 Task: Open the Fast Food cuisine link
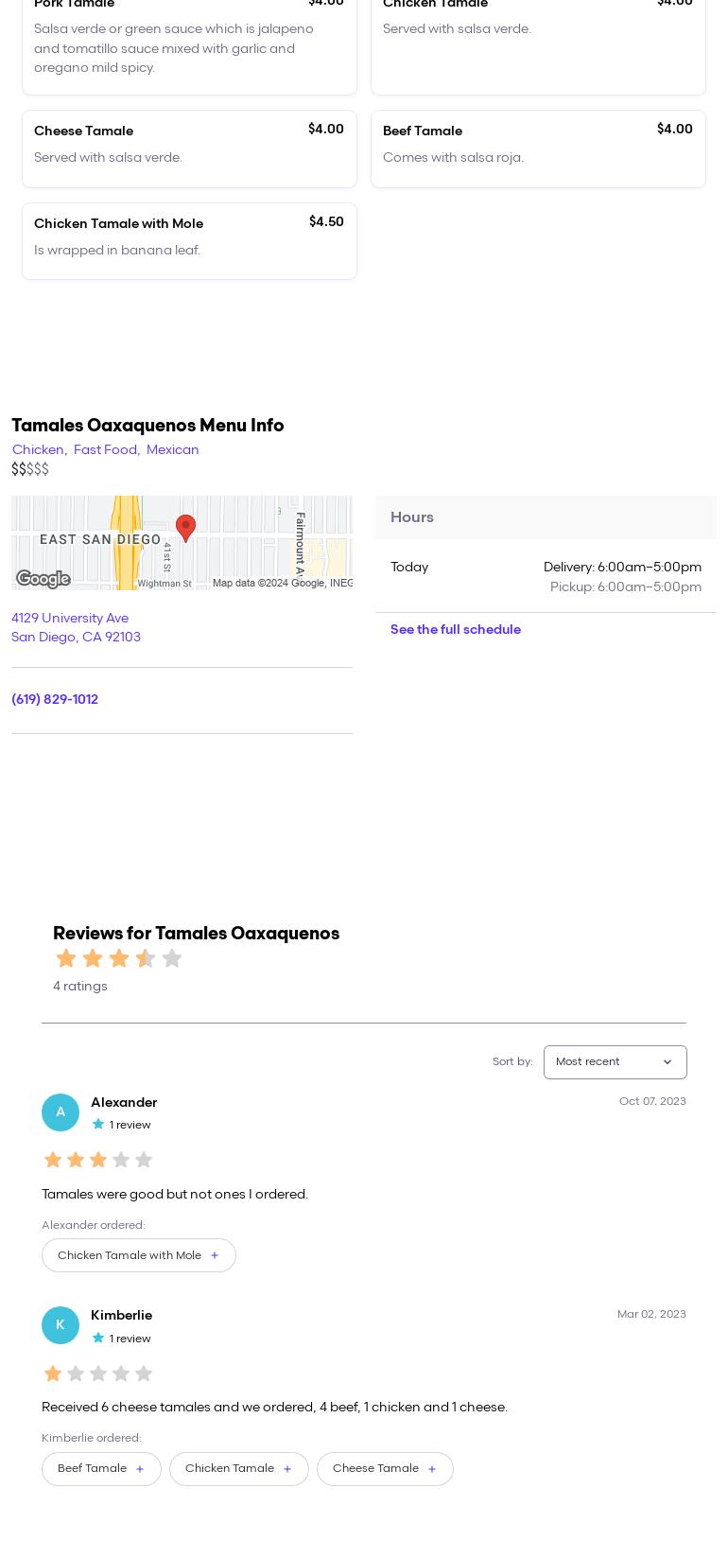click(x=105, y=450)
